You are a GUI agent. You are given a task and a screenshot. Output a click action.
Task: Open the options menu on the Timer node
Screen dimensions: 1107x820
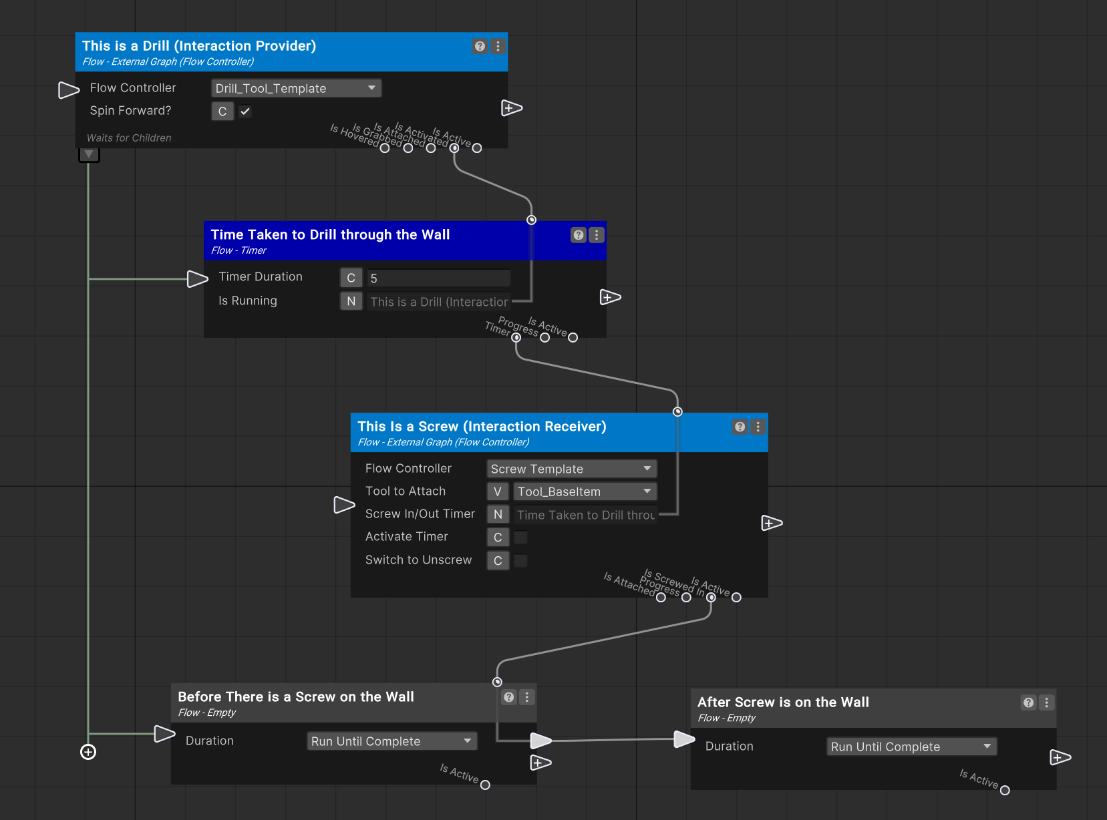(x=596, y=235)
